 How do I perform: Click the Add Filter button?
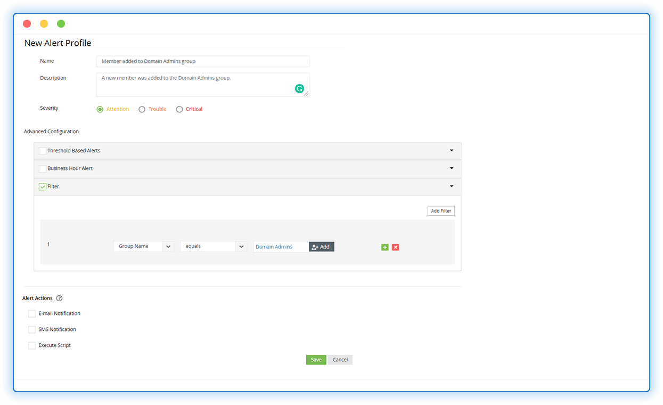[441, 210]
